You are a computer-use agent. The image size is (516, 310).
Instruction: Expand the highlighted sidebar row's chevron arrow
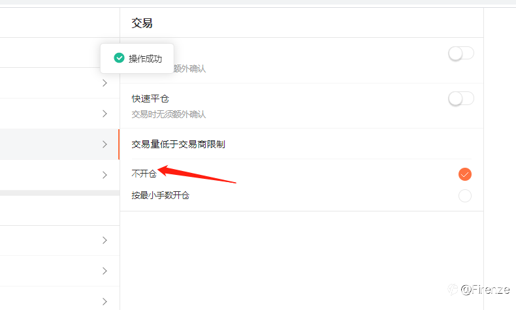[x=105, y=144]
